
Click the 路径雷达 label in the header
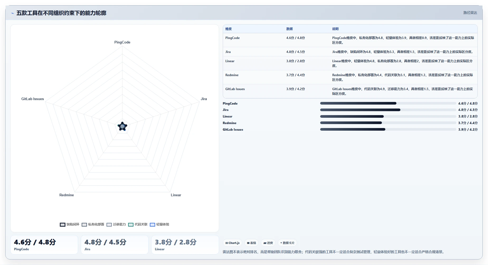[470, 13]
